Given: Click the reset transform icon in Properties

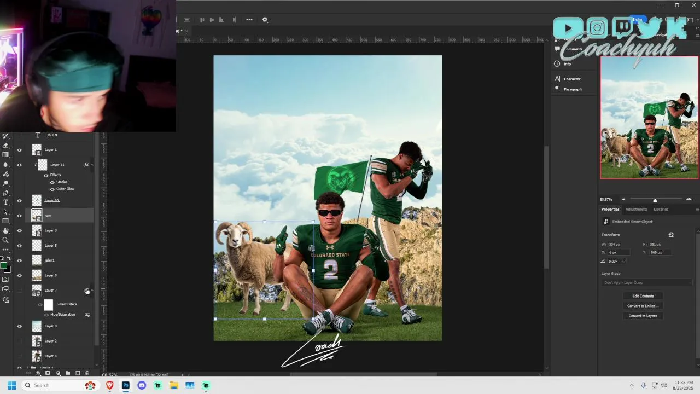Looking at the screenshot, I should coord(671,235).
